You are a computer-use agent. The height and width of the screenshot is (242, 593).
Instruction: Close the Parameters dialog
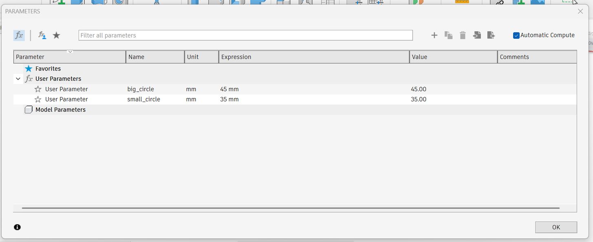click(581, 11)
